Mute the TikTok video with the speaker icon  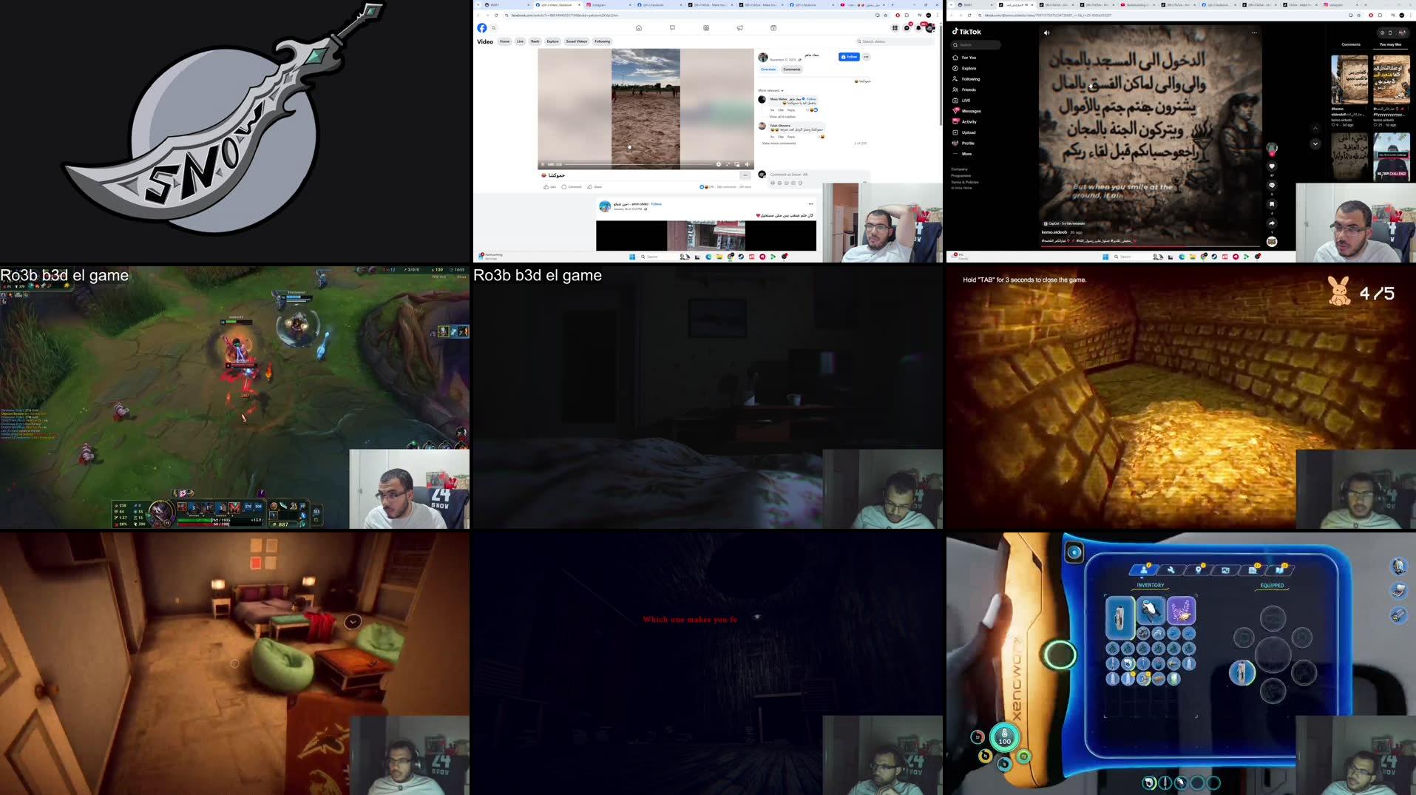(x=1047, y=33)
